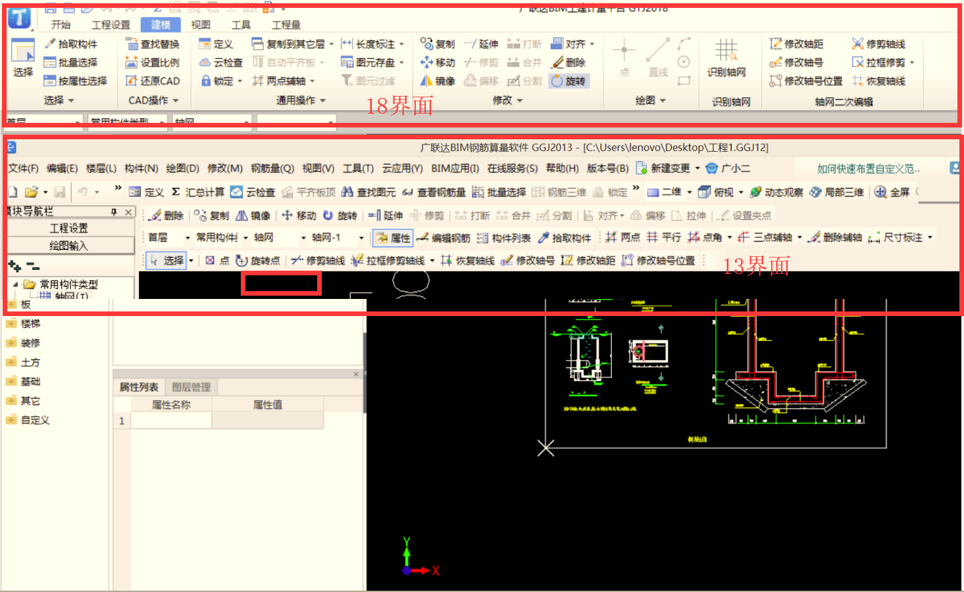Select 拾取构件 in the GTJ2018 ribbon
Viewport: 964px width, 592px height.
click(71, 44)
